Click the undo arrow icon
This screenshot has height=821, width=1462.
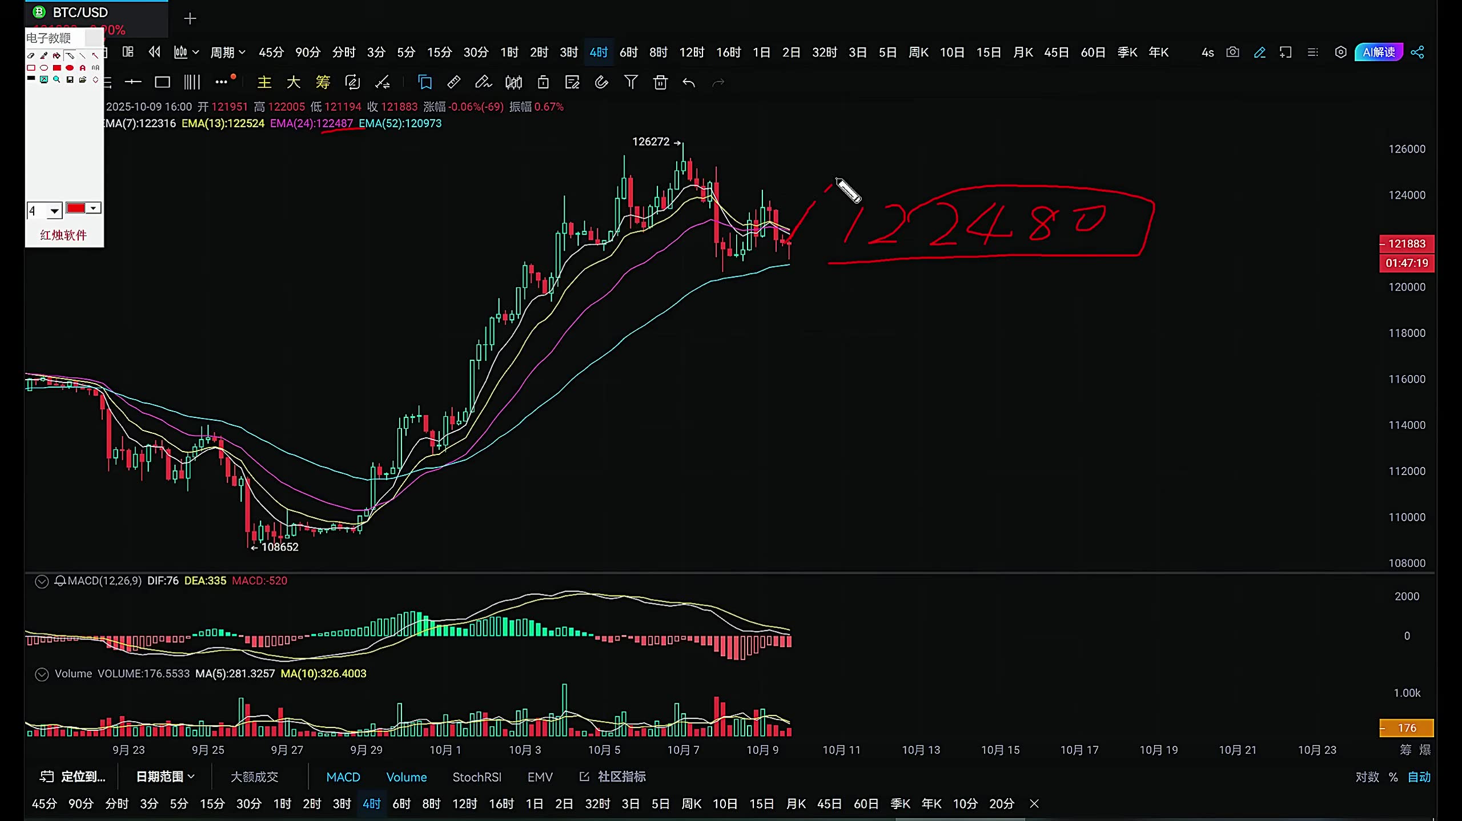tap(689, 83)
